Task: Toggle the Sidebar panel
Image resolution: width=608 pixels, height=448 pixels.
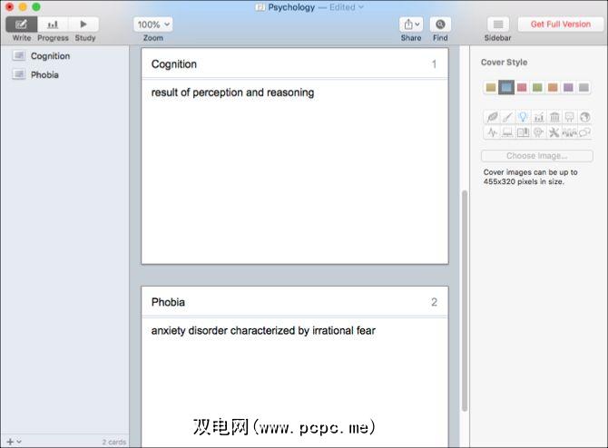Action: (x=498, y=24)
